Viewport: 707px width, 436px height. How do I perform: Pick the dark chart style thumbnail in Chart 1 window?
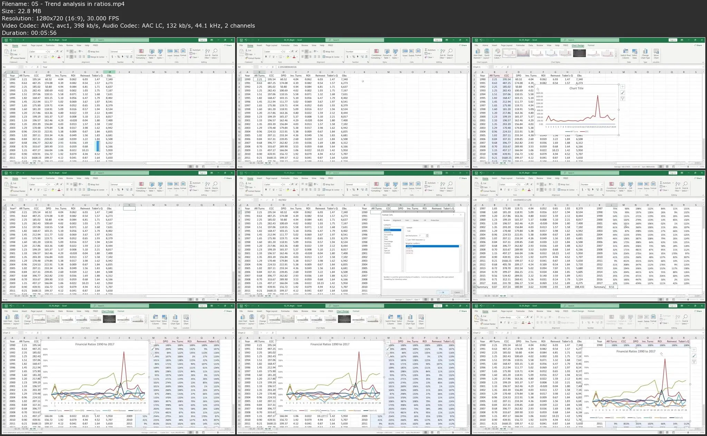pyautogui.click(x=579, y=53)
